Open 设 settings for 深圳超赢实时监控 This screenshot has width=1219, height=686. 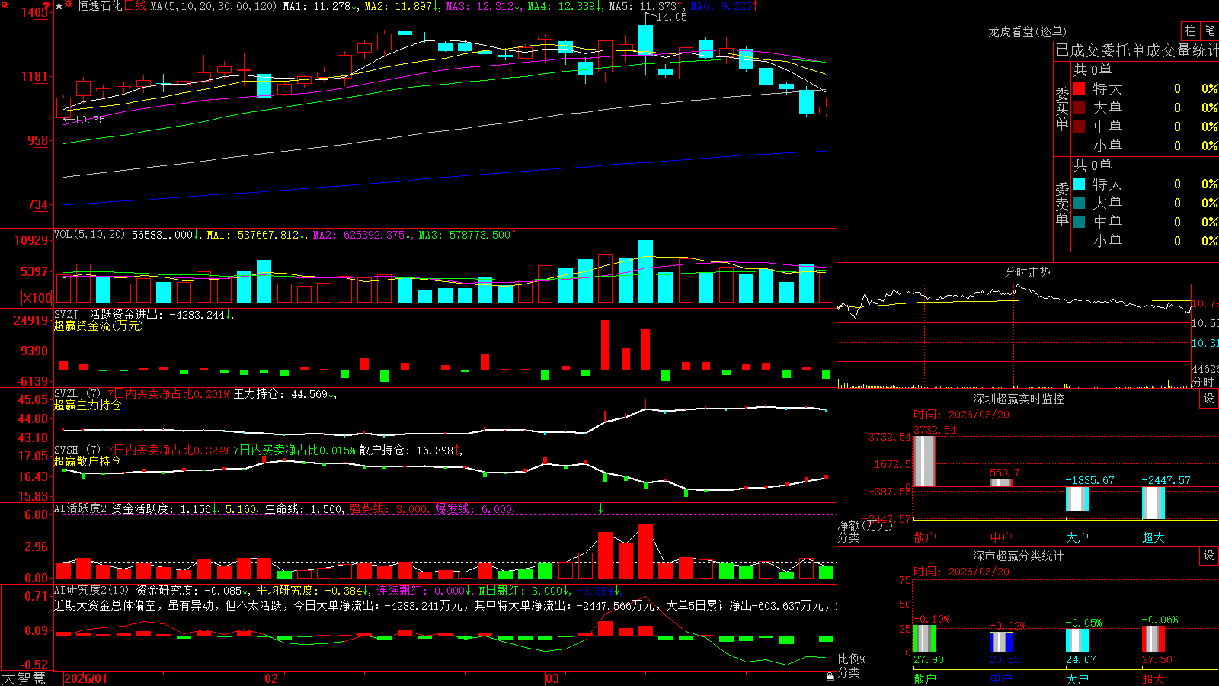click(x=1209, y=399)
